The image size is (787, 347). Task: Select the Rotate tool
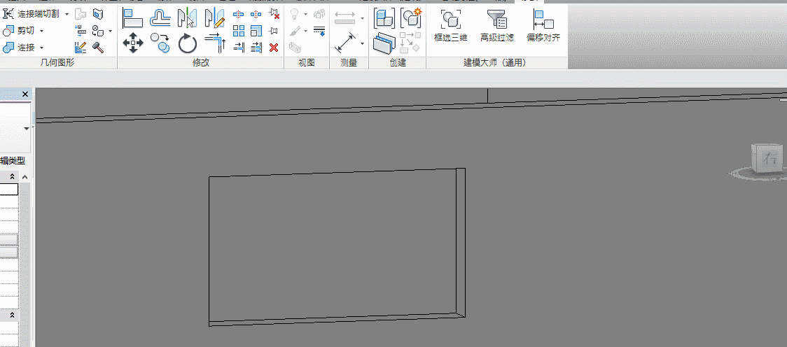click(x=188, y=43)
